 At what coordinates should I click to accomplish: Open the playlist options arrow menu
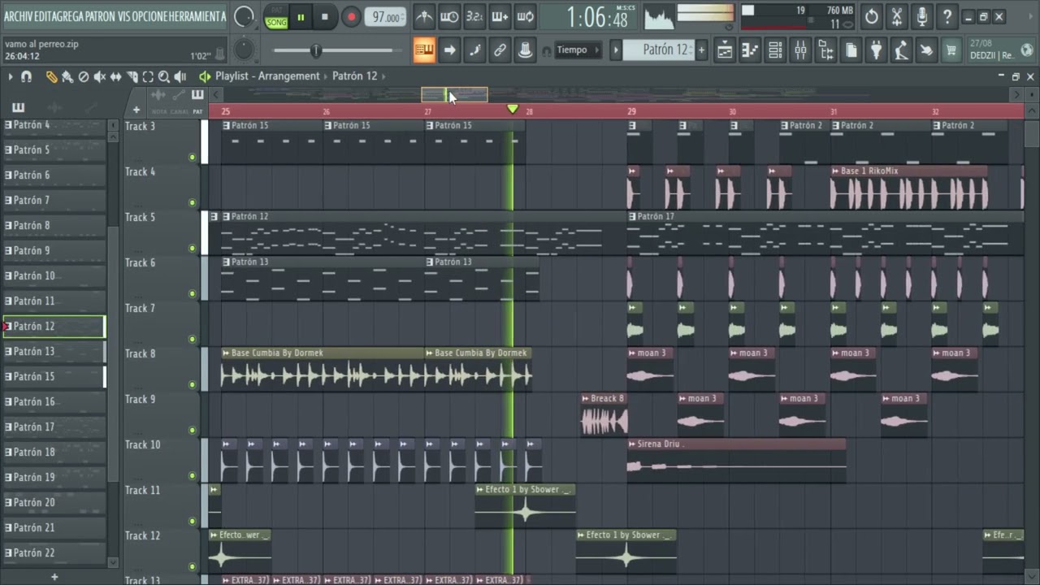[10, 76]
